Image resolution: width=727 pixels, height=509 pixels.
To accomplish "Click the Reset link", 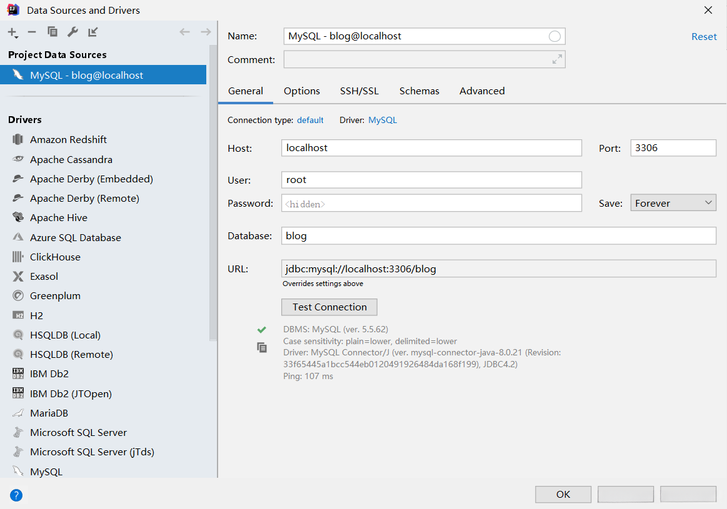I will click(704, 37).
